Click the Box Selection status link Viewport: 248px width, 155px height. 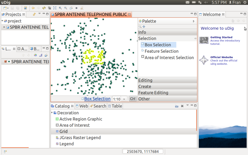tap(97, 99)
